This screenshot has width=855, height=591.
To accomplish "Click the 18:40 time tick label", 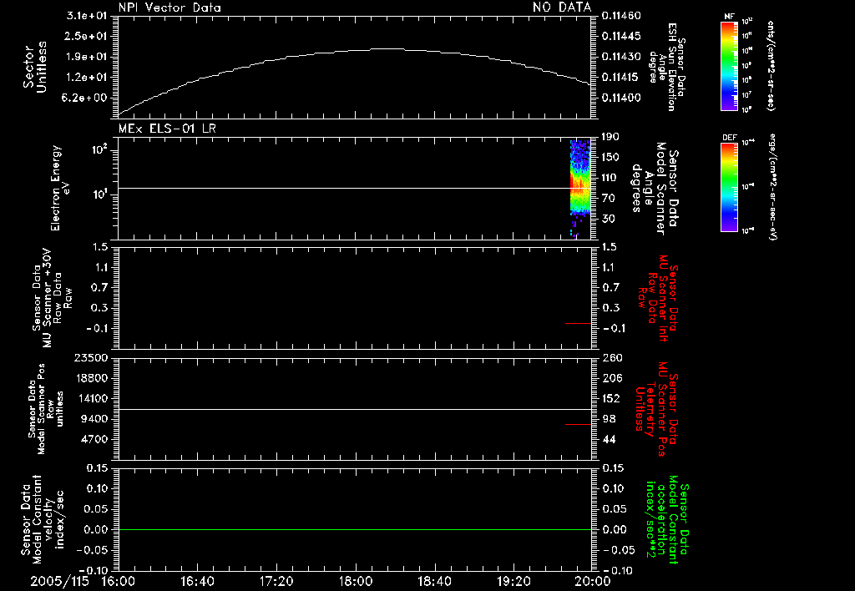I will [x=434, y=581].
